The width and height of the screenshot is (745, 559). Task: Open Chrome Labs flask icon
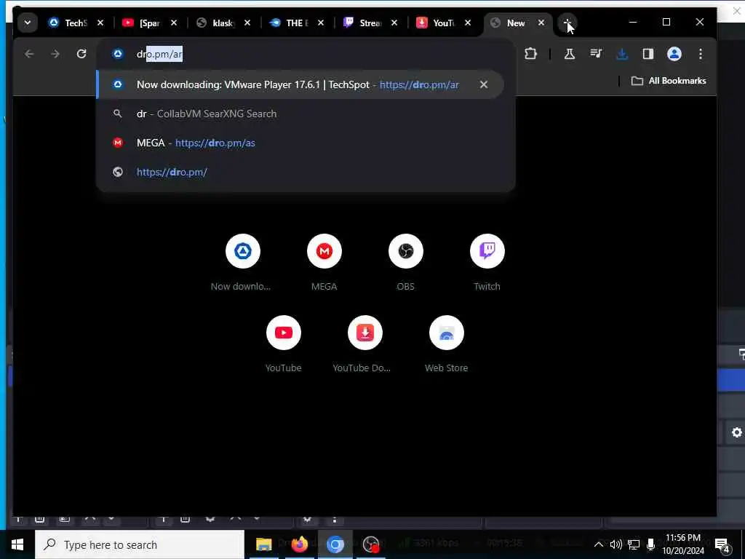click(x=569, y=54)
